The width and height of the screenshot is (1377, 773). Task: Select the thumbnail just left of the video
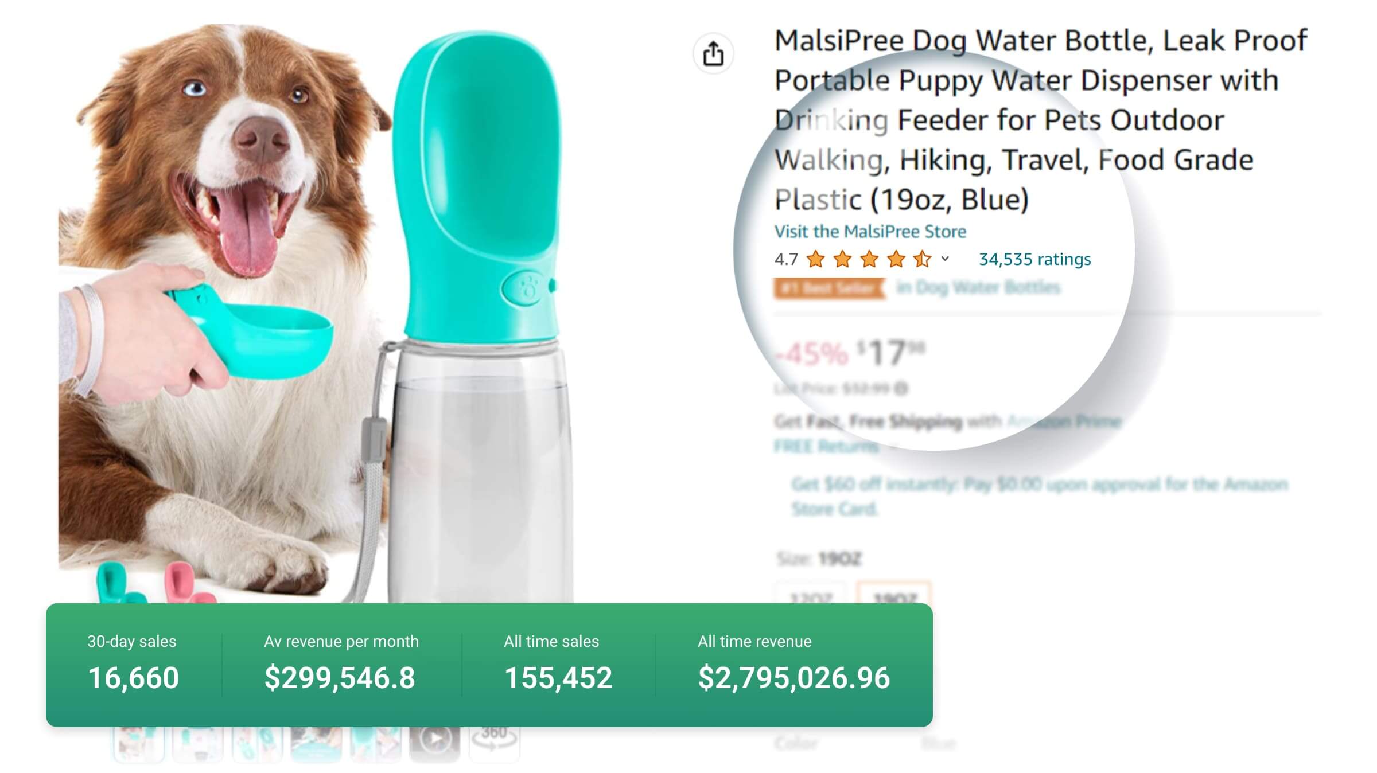(375, 743)
